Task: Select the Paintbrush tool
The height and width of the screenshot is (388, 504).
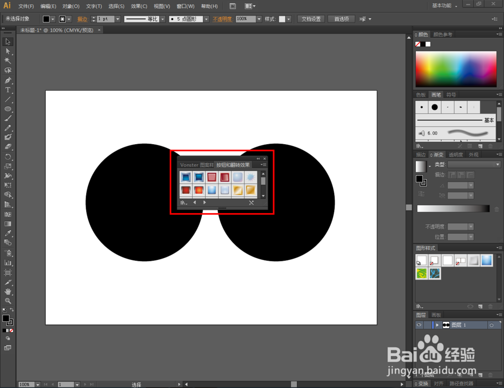Action: pyautogui.click(x=8, y=118)
